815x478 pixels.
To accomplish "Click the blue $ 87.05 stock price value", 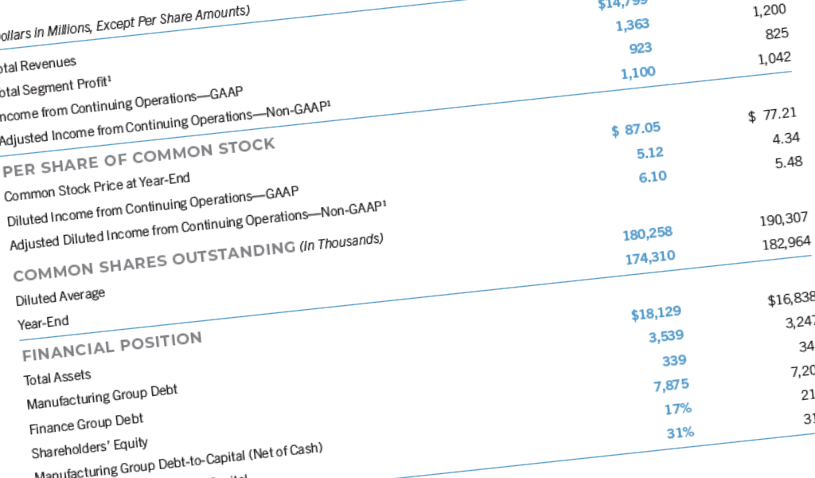I will tap(636, 130).
